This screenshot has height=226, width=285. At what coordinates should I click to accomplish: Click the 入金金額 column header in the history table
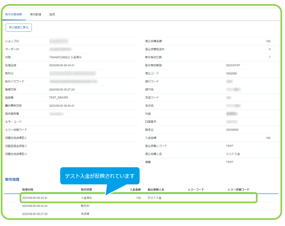click(135, 190)
